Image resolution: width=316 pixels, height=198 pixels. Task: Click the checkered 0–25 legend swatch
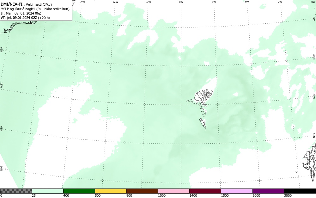(x=16, y=191)
